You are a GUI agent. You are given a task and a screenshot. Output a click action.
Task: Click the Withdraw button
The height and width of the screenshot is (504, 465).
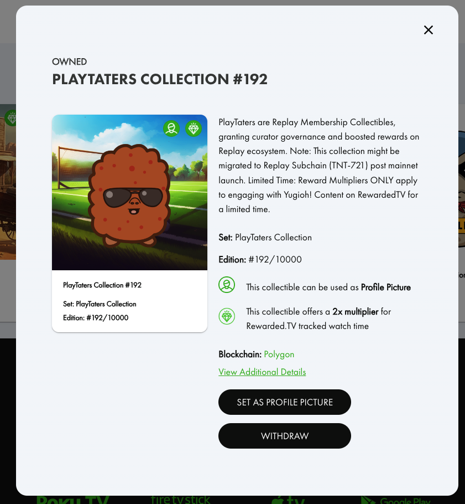[285, 436]
